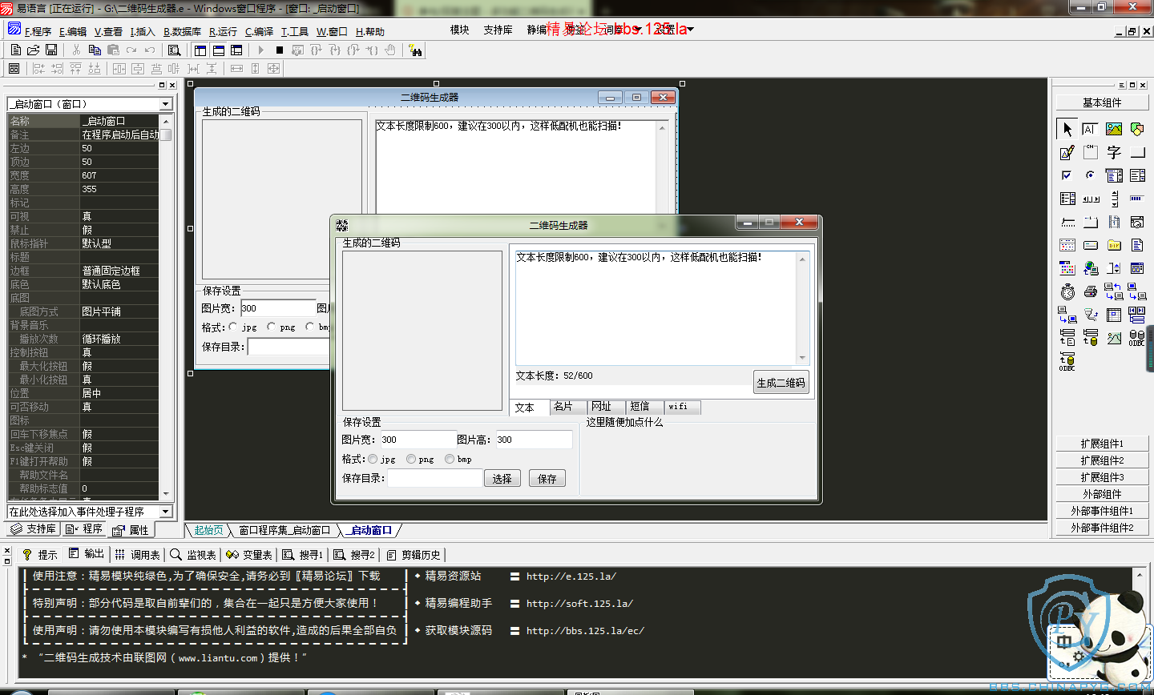
Task: Click the 位置 property value 居中
Action: click(x=120, y=393)
